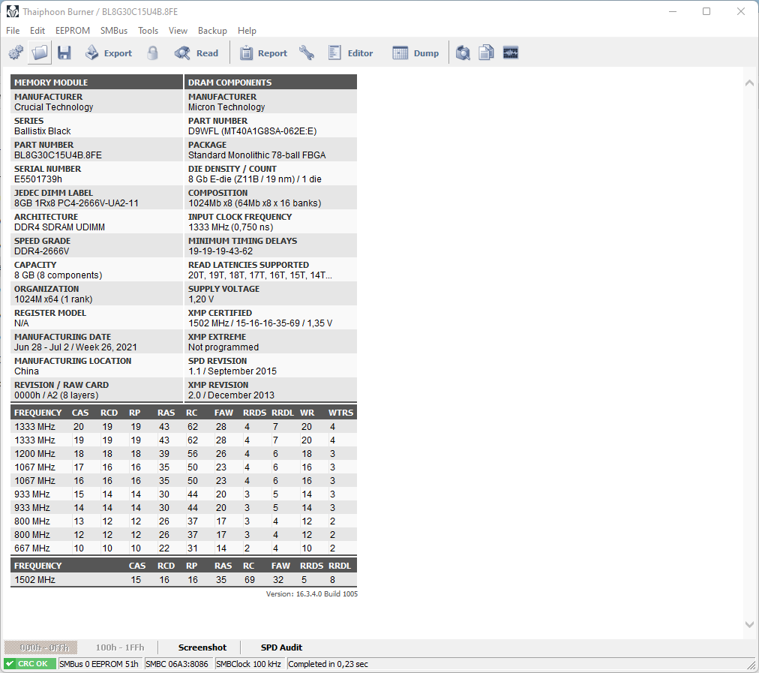Click the 'Standard Monolithic 78-ball FBGA' package value

[x=257, y=155]
